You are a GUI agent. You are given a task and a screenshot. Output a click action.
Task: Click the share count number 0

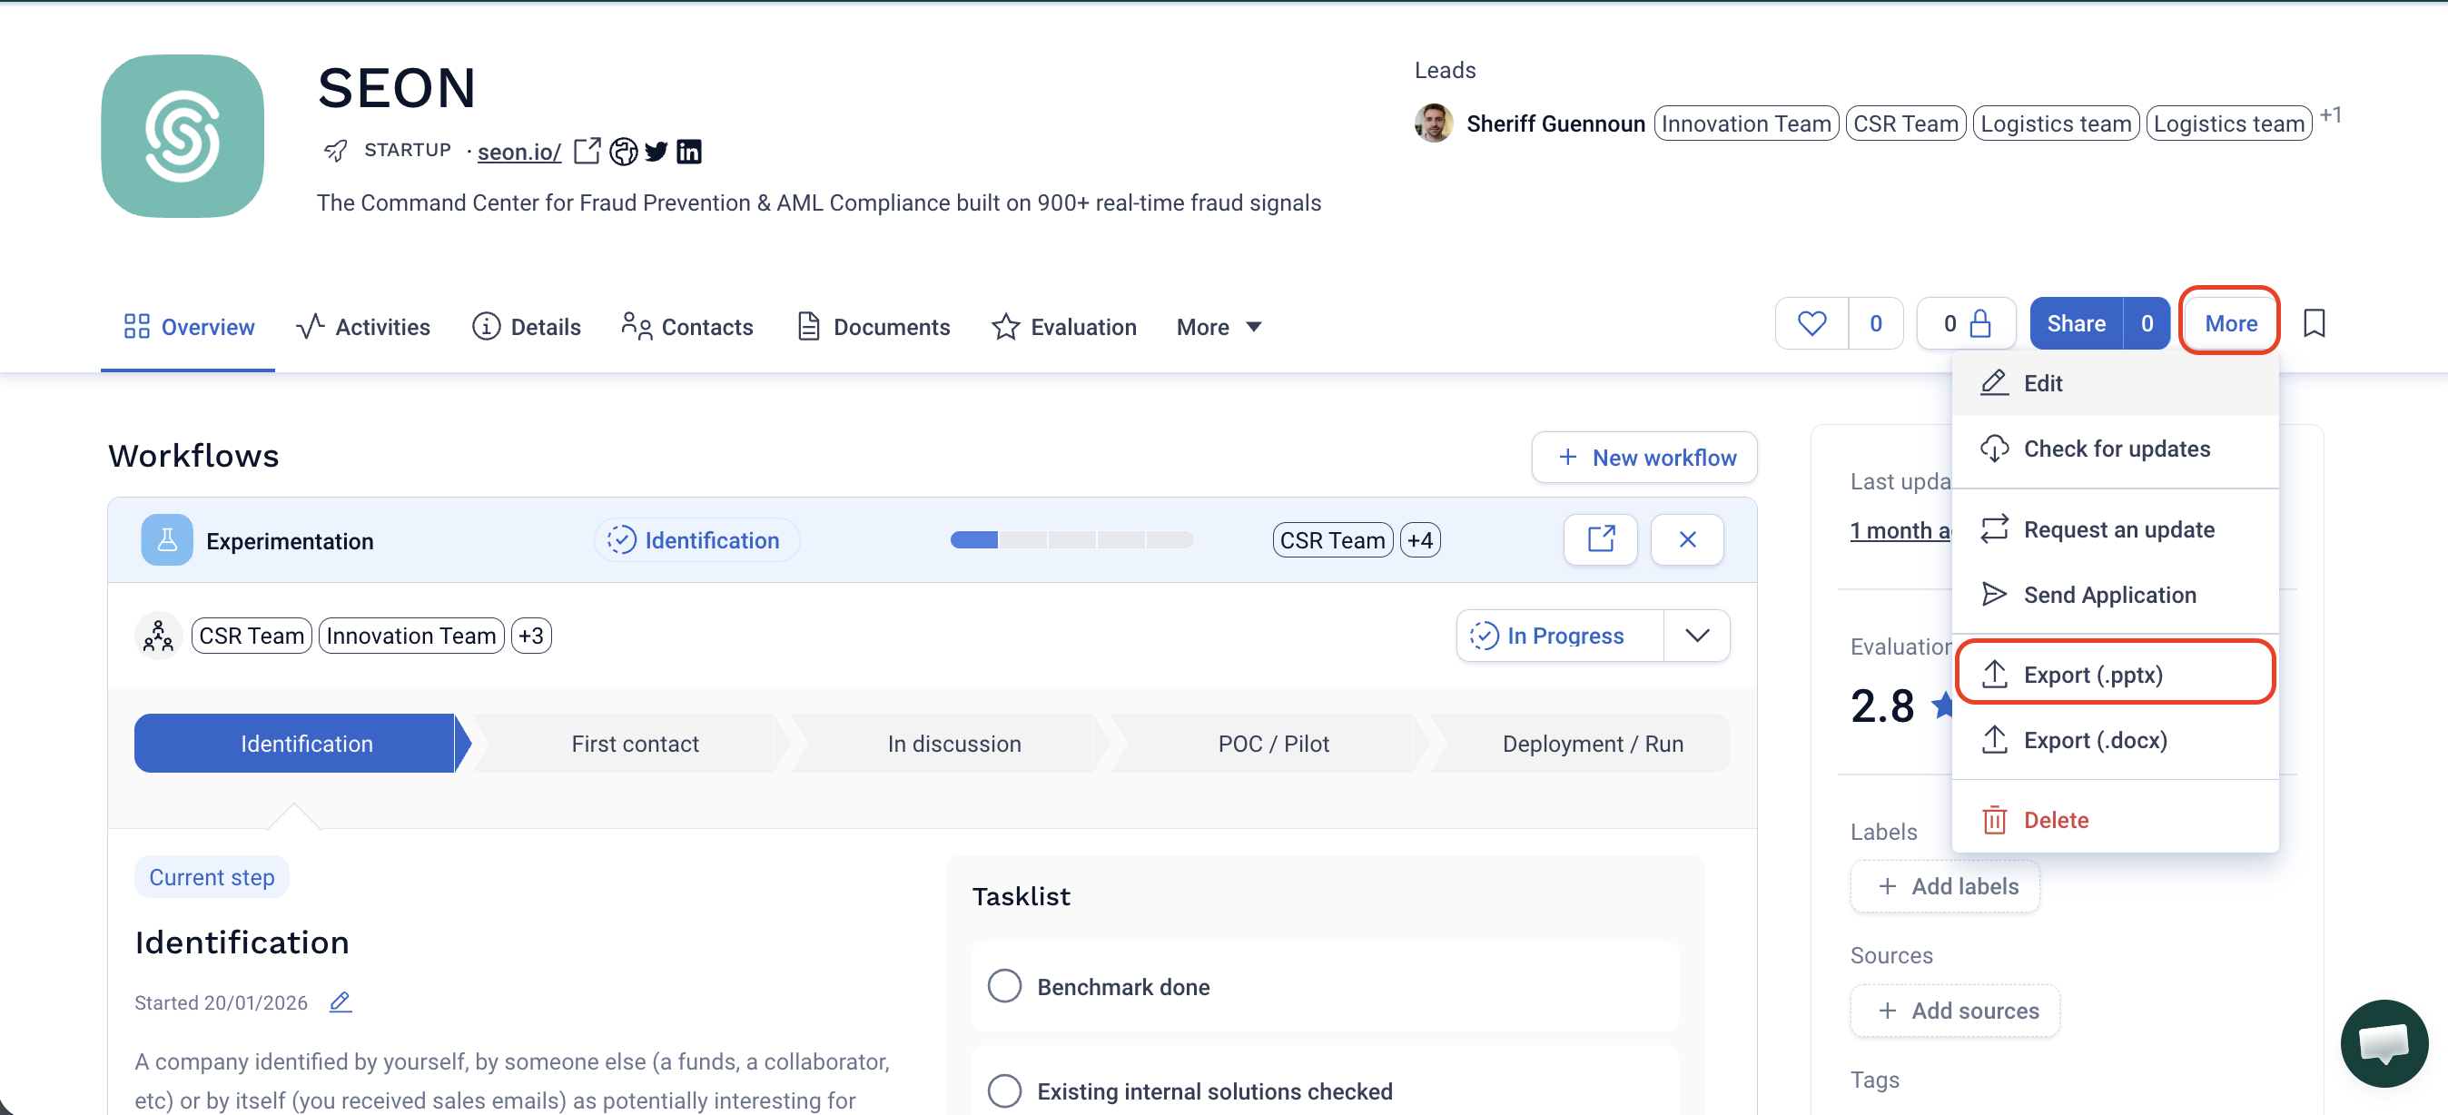tap(2147, 324)
